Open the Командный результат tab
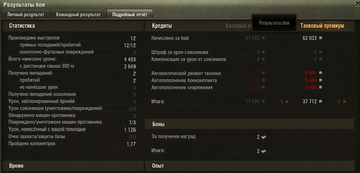The width and height of the screenshot is (360, 173). 78,14
